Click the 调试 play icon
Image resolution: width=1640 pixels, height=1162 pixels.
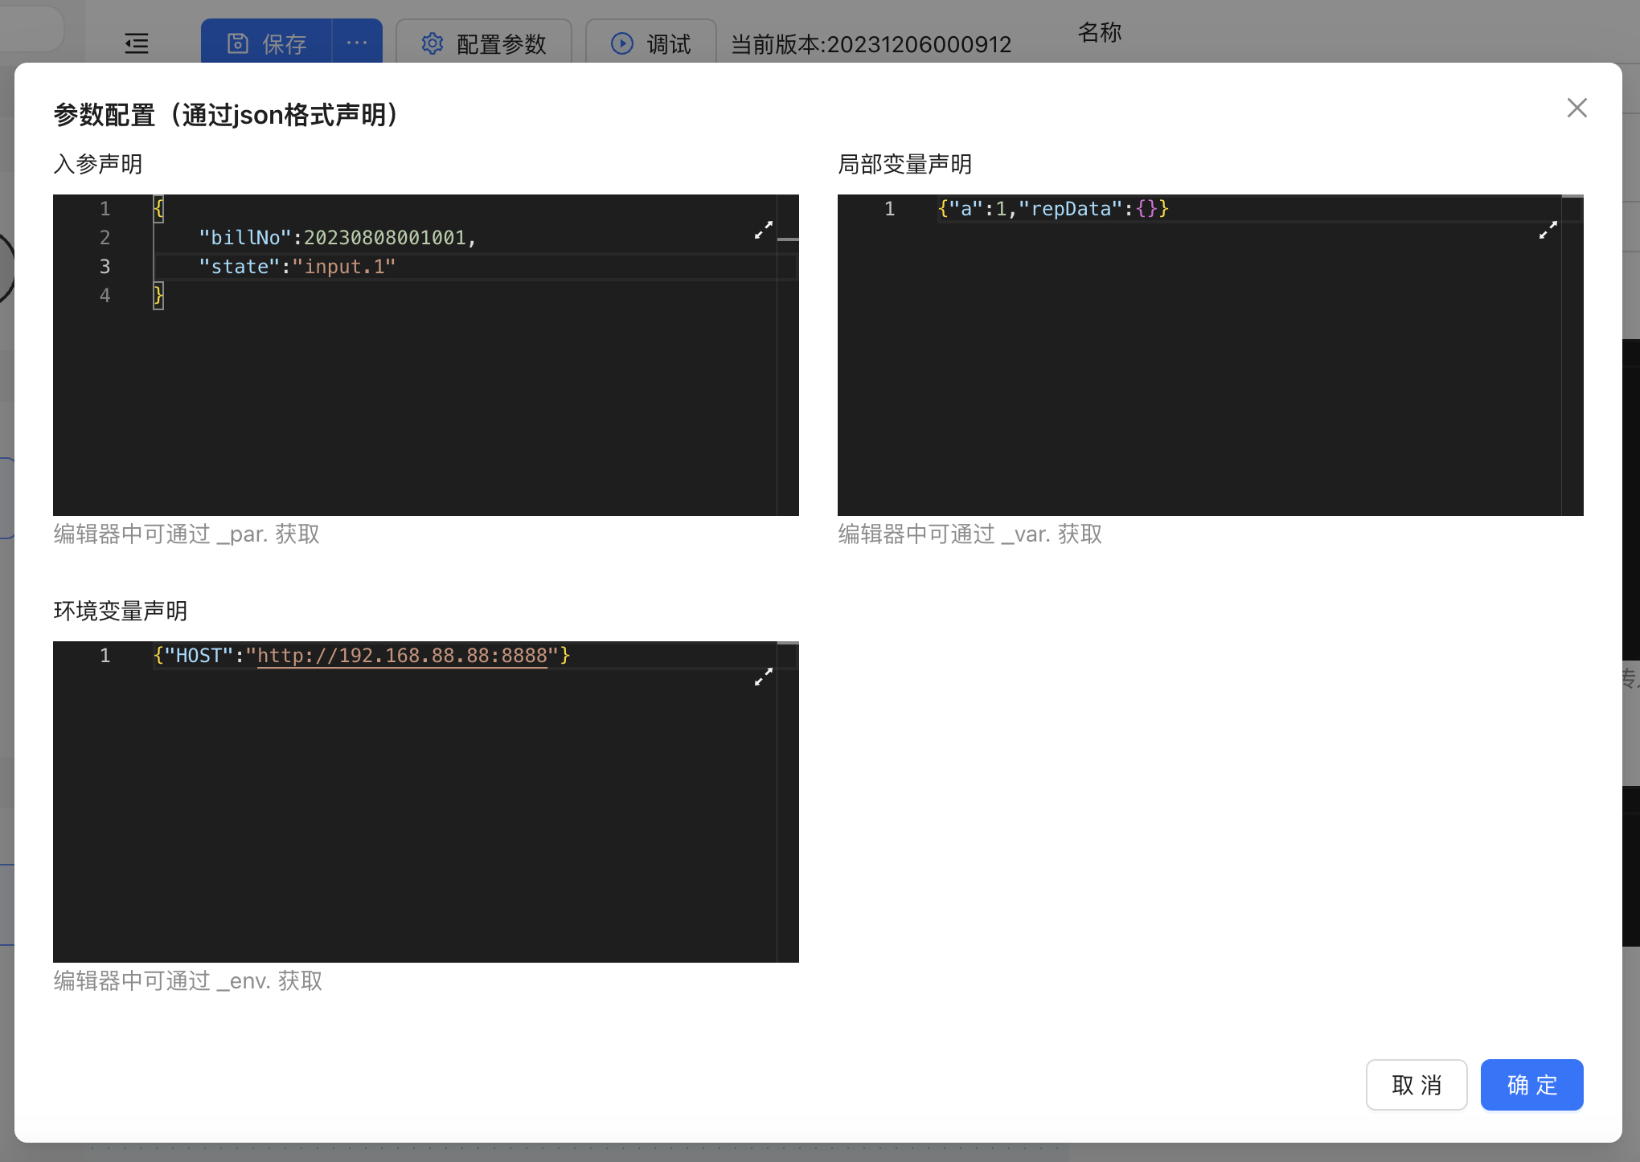click(621, 43)
